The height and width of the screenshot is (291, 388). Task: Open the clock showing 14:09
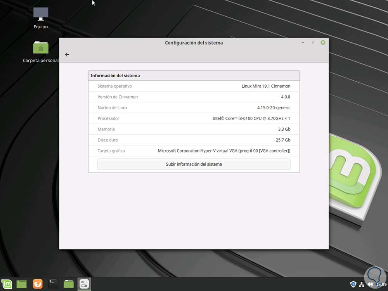click(x=381, y=284)
